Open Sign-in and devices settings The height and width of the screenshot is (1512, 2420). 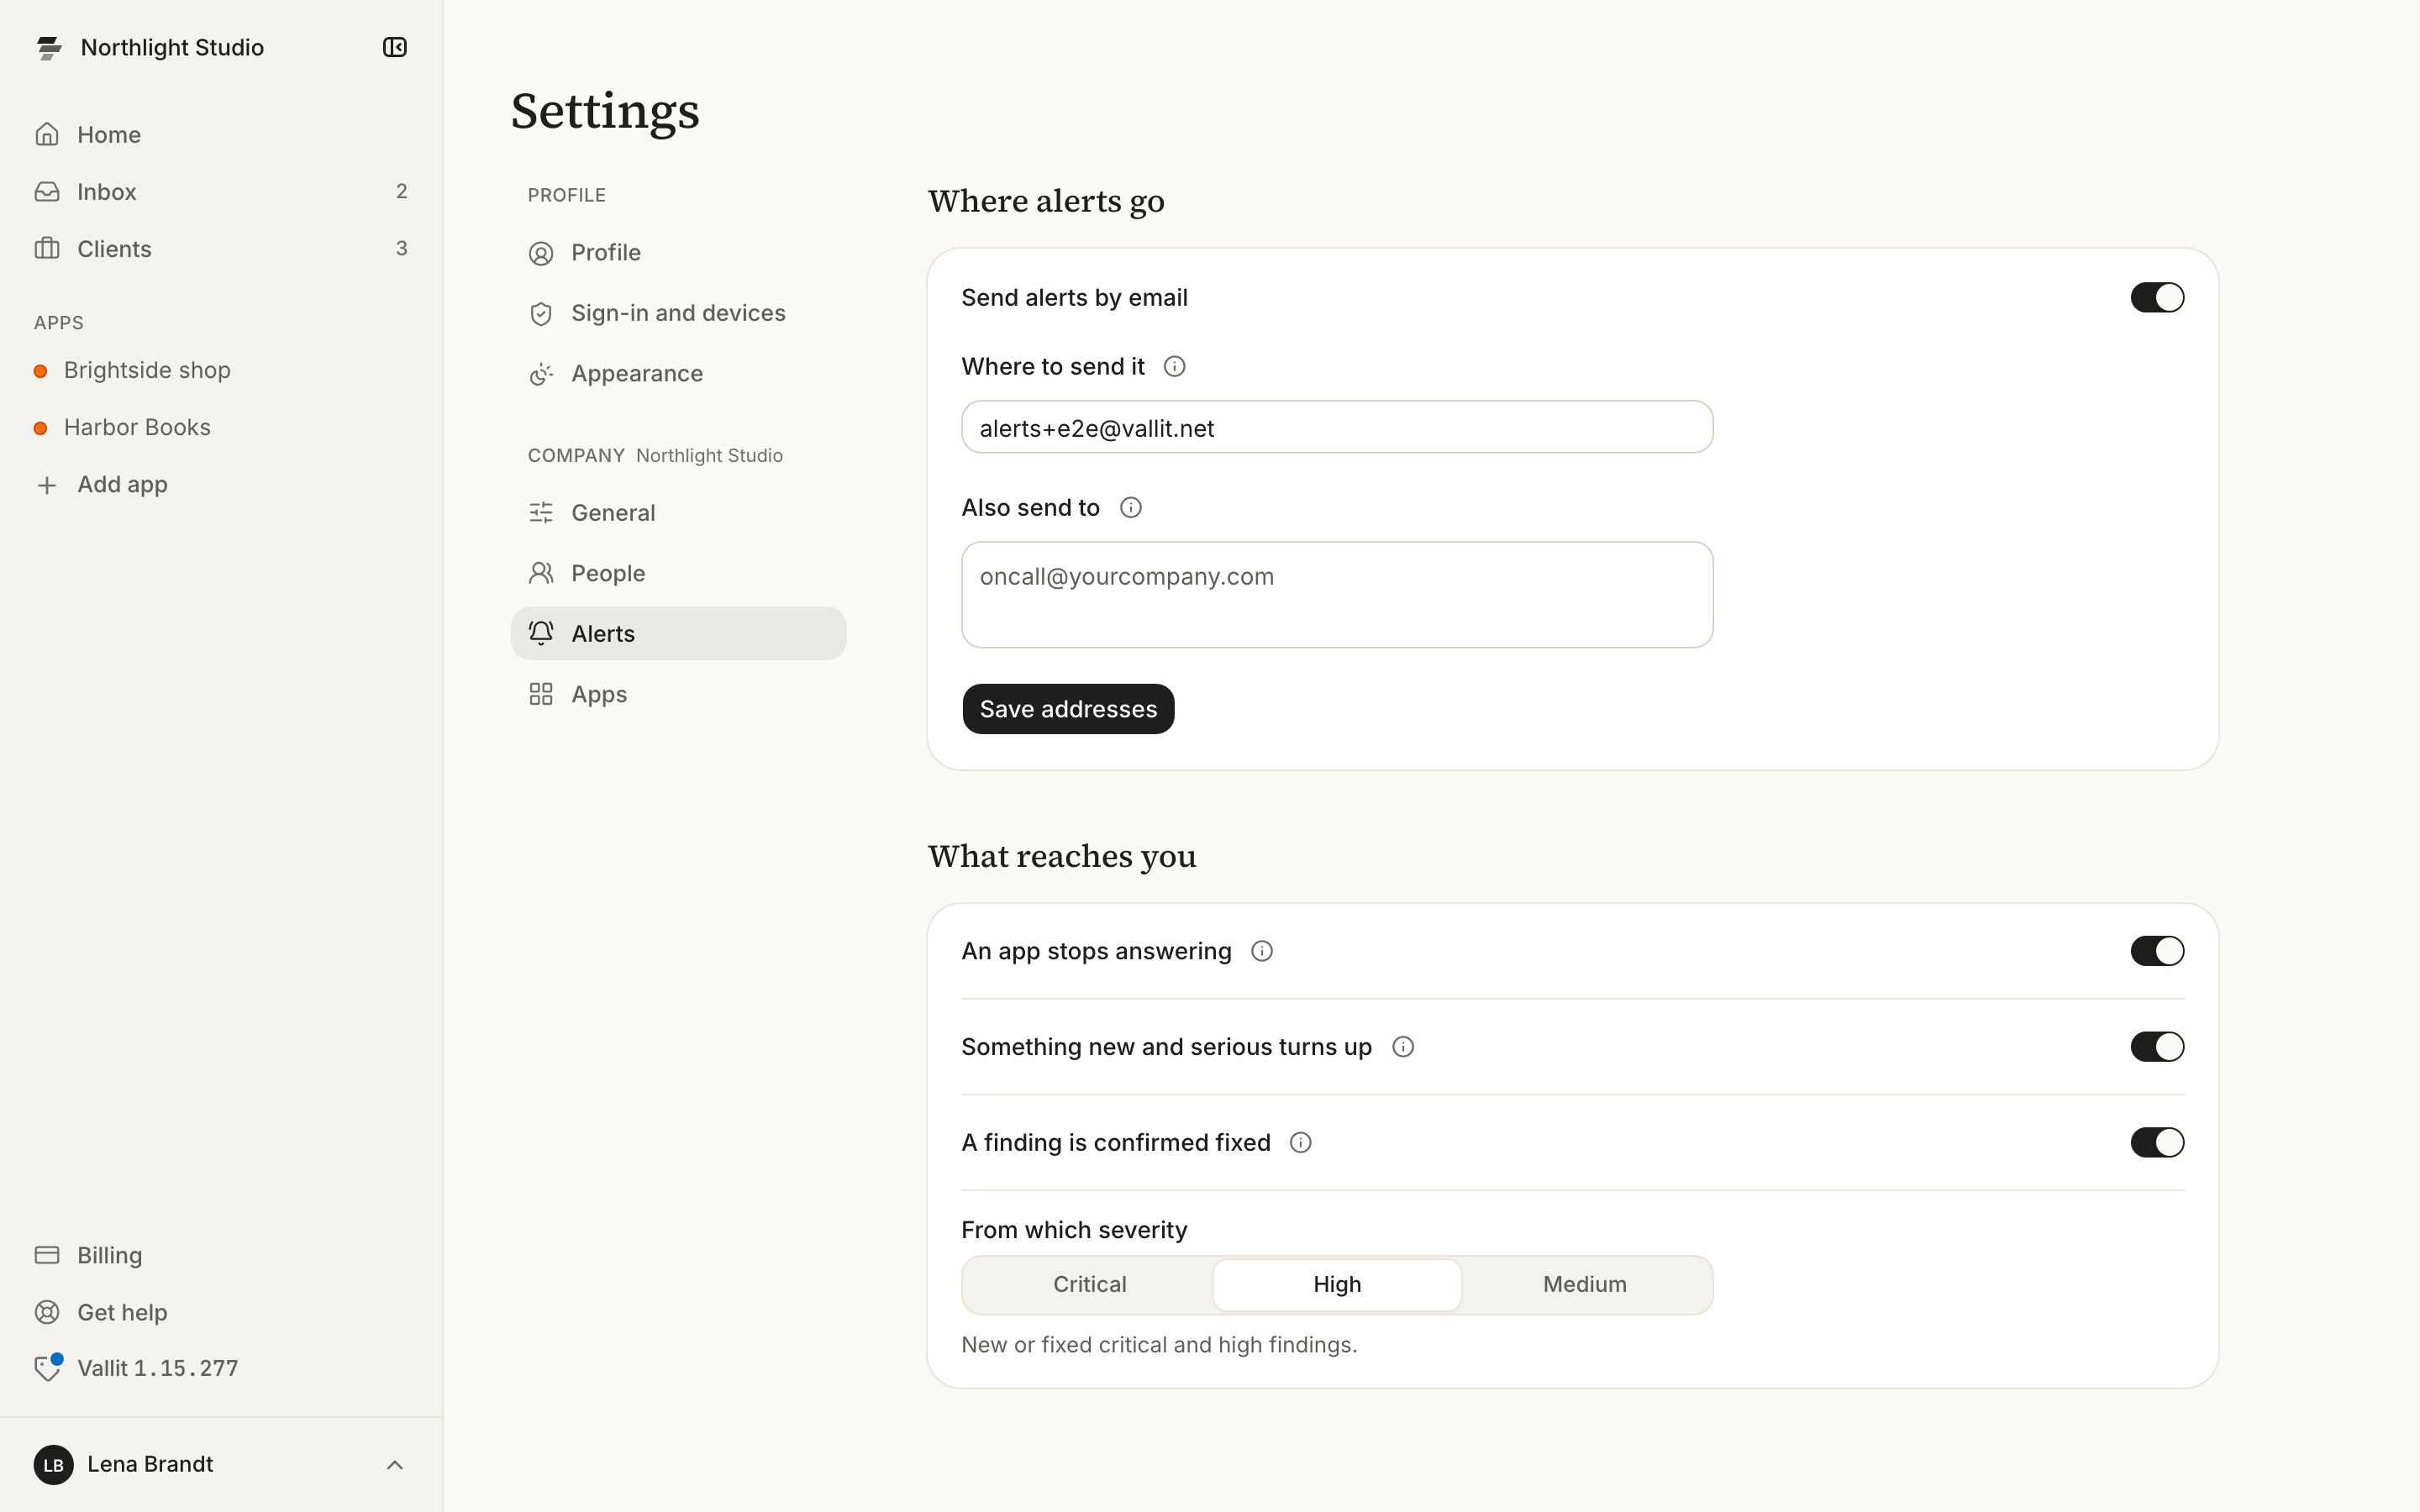[678, 314]
